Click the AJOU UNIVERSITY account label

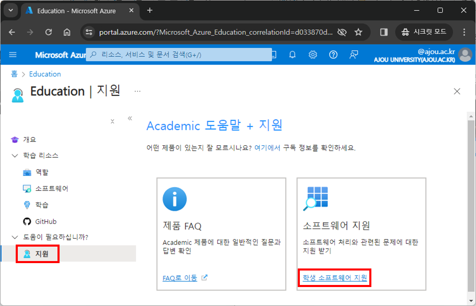[x=414, y=60]
